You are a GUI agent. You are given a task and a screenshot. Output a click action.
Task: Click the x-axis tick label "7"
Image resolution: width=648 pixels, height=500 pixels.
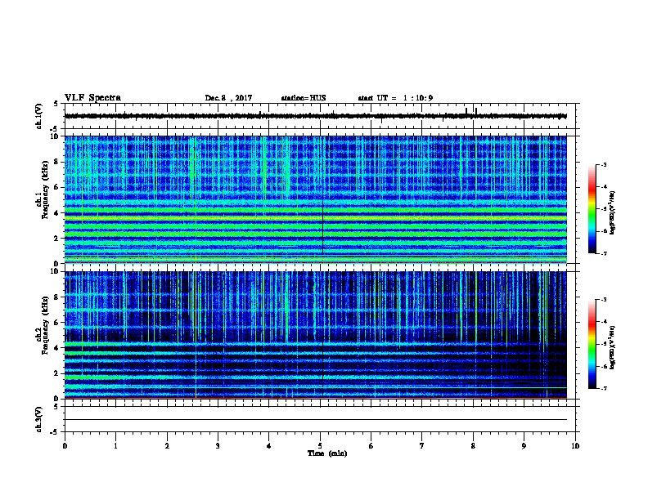422,446
